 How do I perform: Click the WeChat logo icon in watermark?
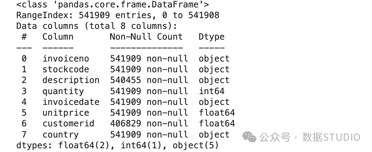249,137
